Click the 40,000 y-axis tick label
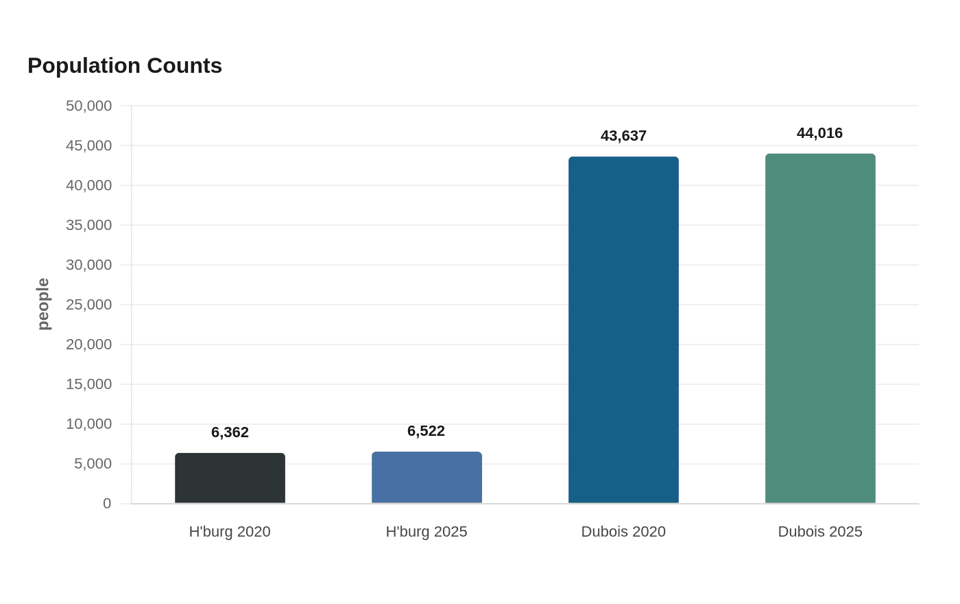The image size is (960, 604). coord(88,185)
